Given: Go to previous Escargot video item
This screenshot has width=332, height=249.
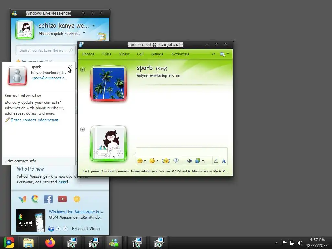Looking at the screenshot, I should (x=58, y=229).
